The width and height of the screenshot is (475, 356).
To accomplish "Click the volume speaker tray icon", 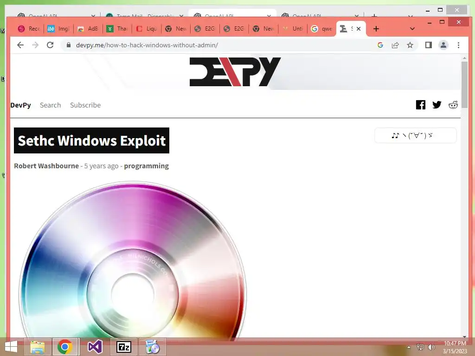I will pos(431,347).
